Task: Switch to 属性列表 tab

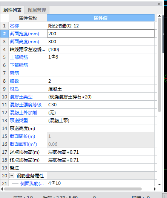Action: click(x=12, y=10)
